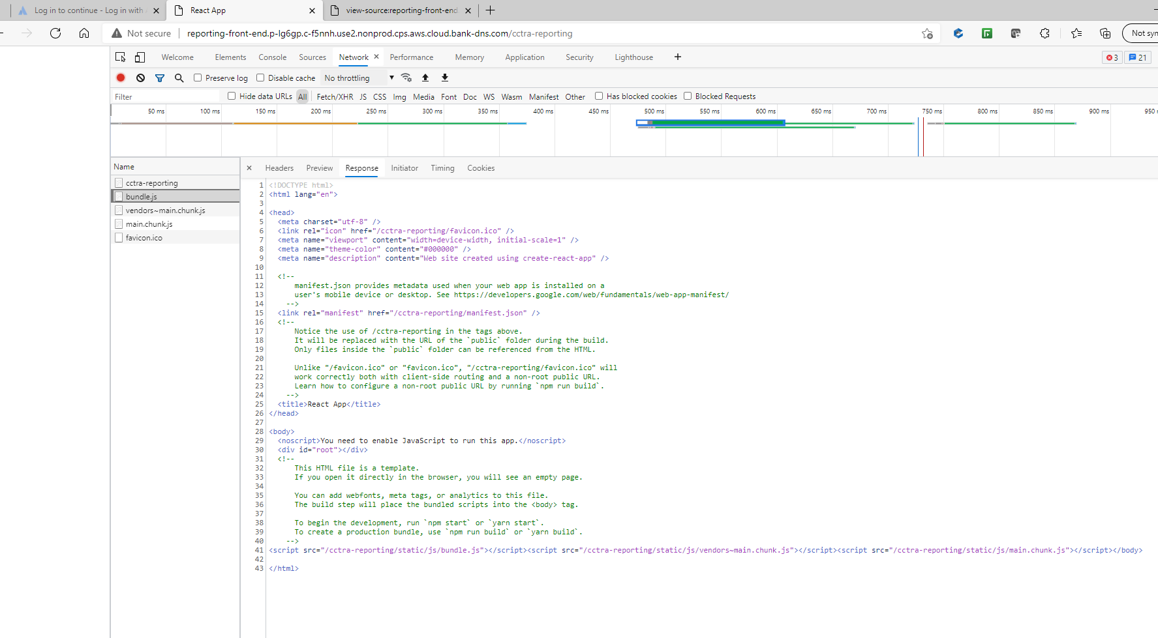Click the browser address bar URL

click(x=380, y=33)
